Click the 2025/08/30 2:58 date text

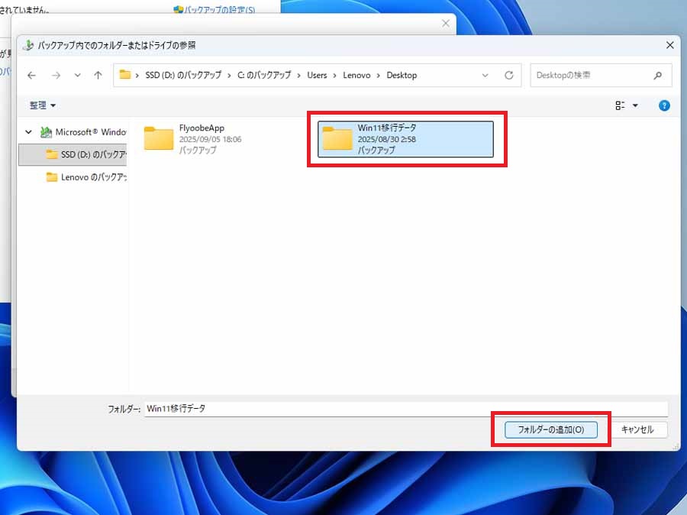[387, 139]
